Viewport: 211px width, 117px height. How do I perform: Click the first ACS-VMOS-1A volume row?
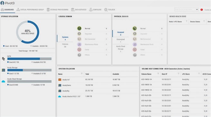[x=176, y=79]
